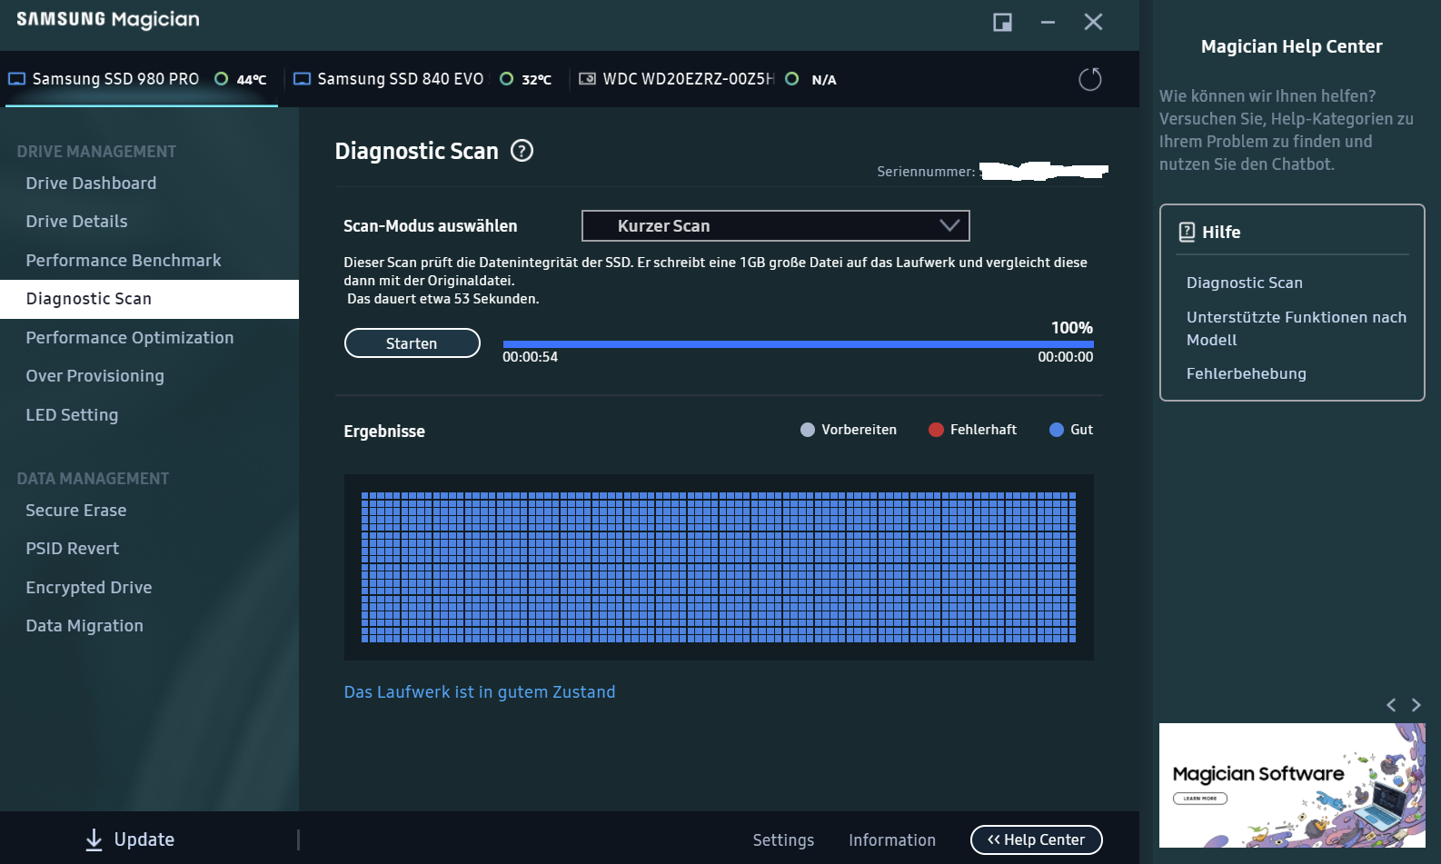Click Magician Software banner thumbnail
The height and width of the screenshot is (864, 1441).
(1292, 785)
